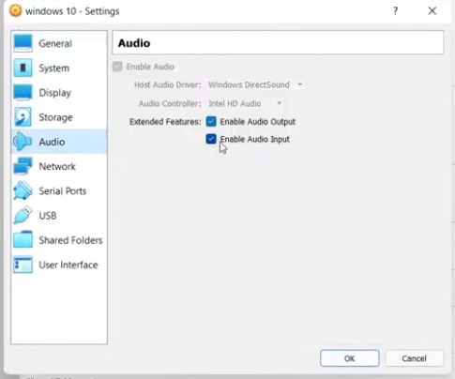
Task: Close the Settings dialog
Action: 432,11
